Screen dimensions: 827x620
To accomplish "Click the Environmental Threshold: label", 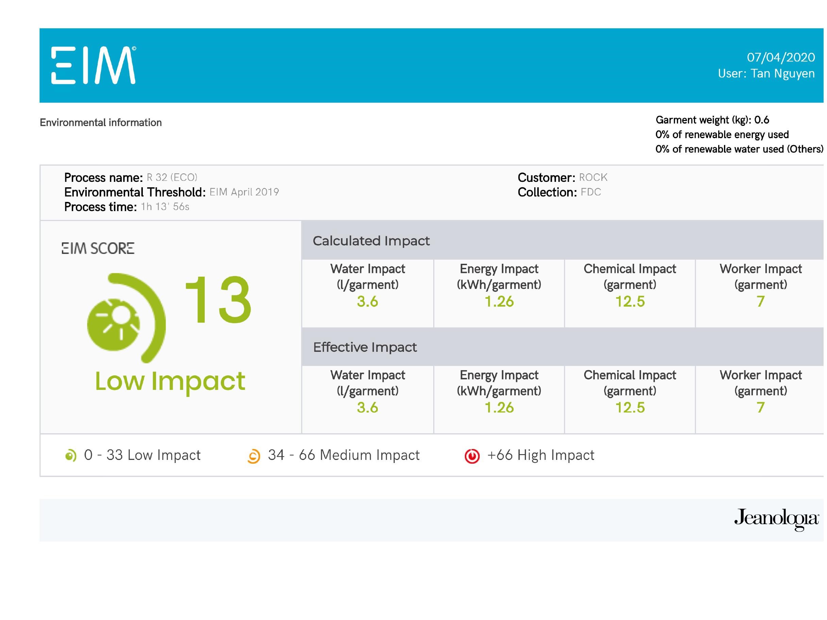I will point(135,192).
